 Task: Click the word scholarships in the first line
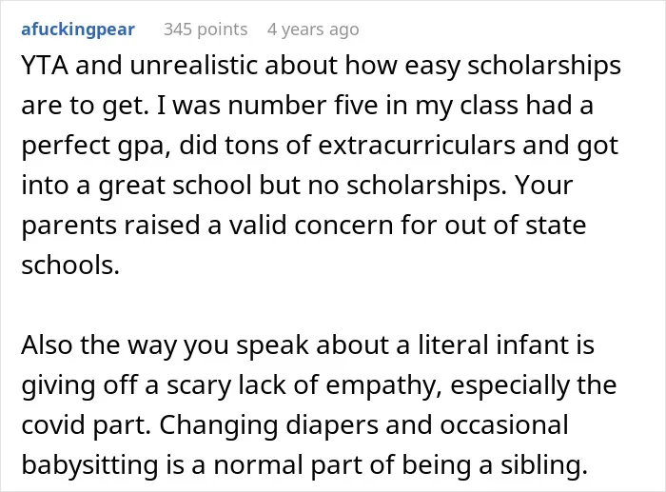544,67
